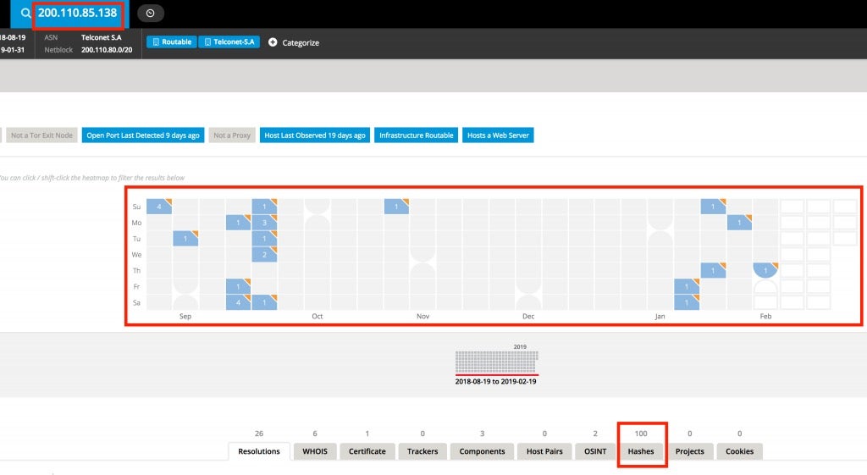The image size is (867, 475).
Task: Click the Telconet-S.A tag
Action: click(229, 42)
